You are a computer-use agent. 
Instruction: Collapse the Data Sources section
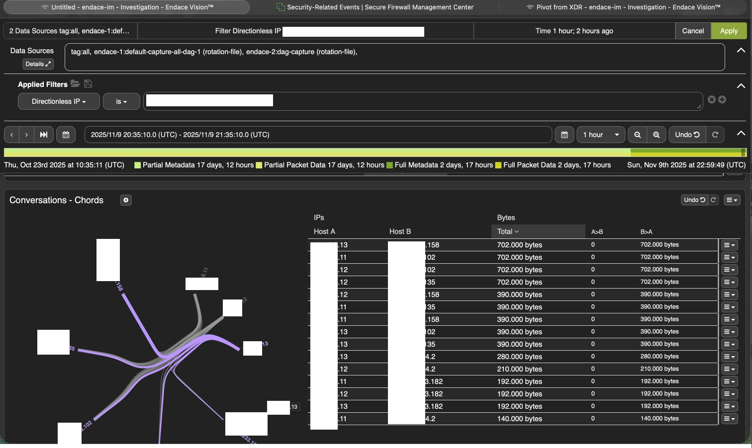741,50
